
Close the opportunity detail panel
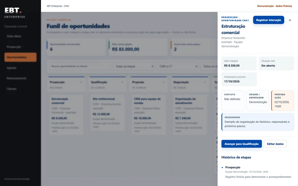tap(290, 20)
